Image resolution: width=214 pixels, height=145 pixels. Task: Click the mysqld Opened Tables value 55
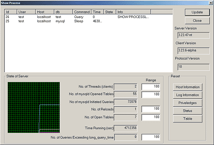point(125,94)
